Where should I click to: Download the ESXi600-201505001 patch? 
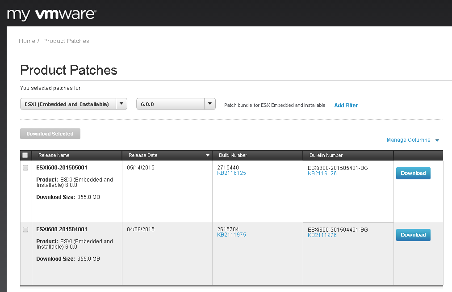click(x=413, y=173)
